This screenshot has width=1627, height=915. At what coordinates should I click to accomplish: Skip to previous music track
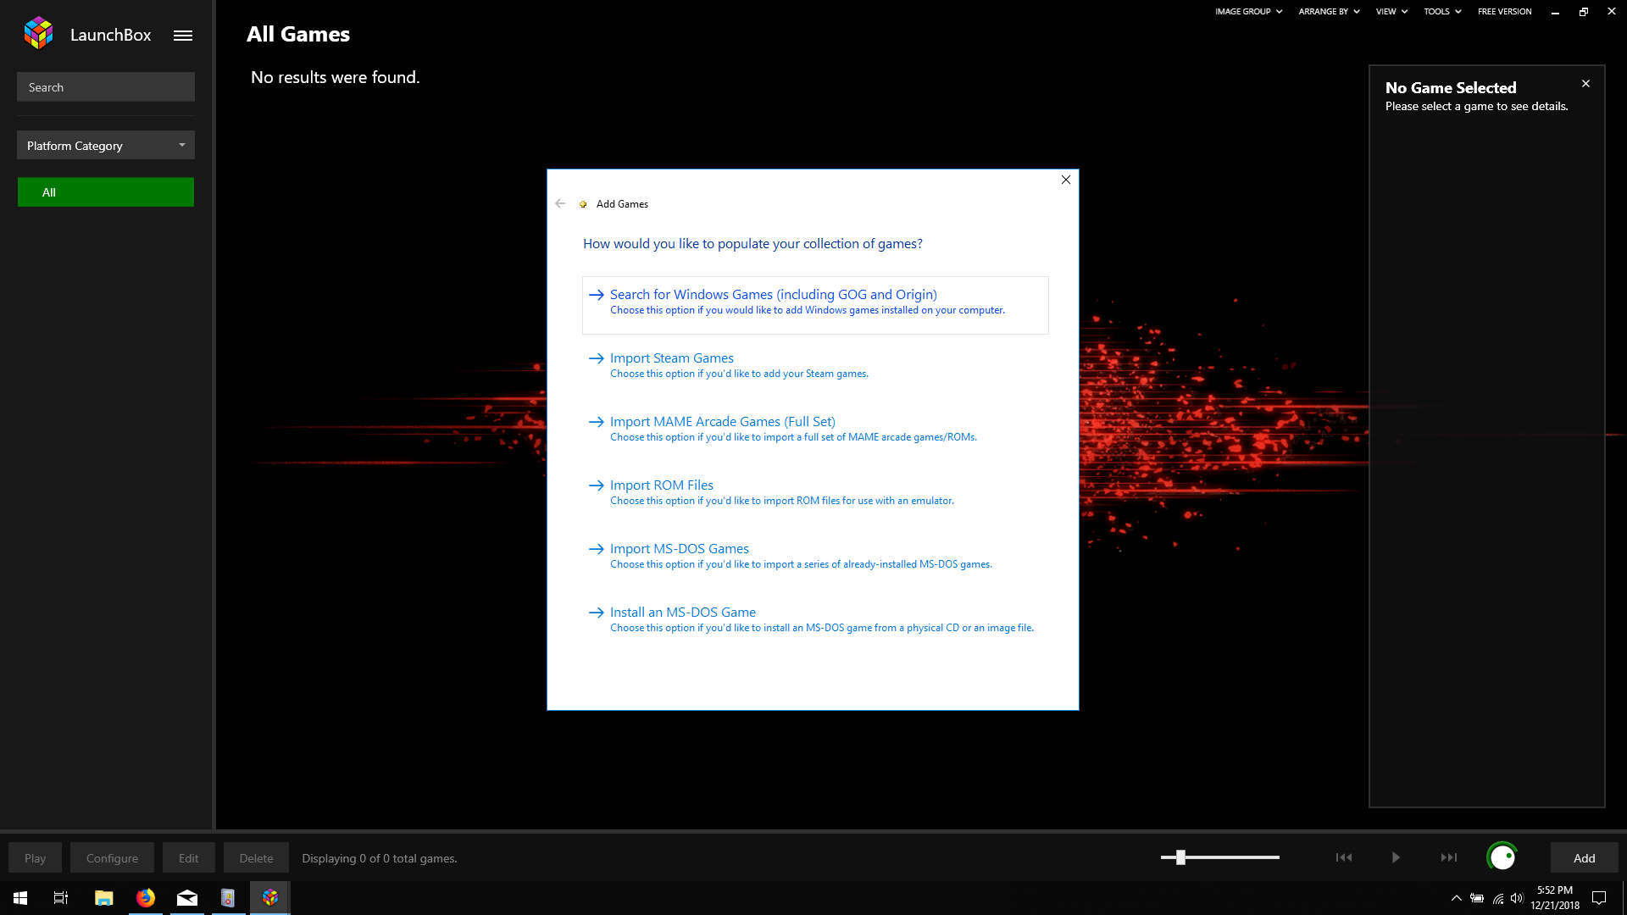tap(1344, 857)
